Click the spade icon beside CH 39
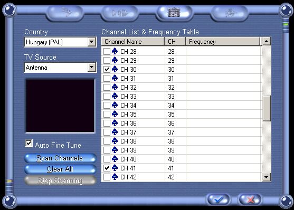 coord(115,150)
